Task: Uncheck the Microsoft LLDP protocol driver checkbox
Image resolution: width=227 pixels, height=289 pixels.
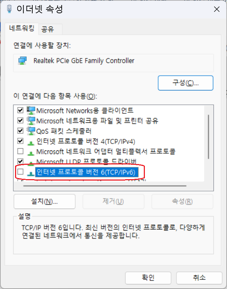Action: (x=20, y=161)
